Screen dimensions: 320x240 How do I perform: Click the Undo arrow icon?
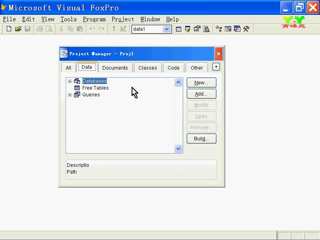tap(92, 29)
